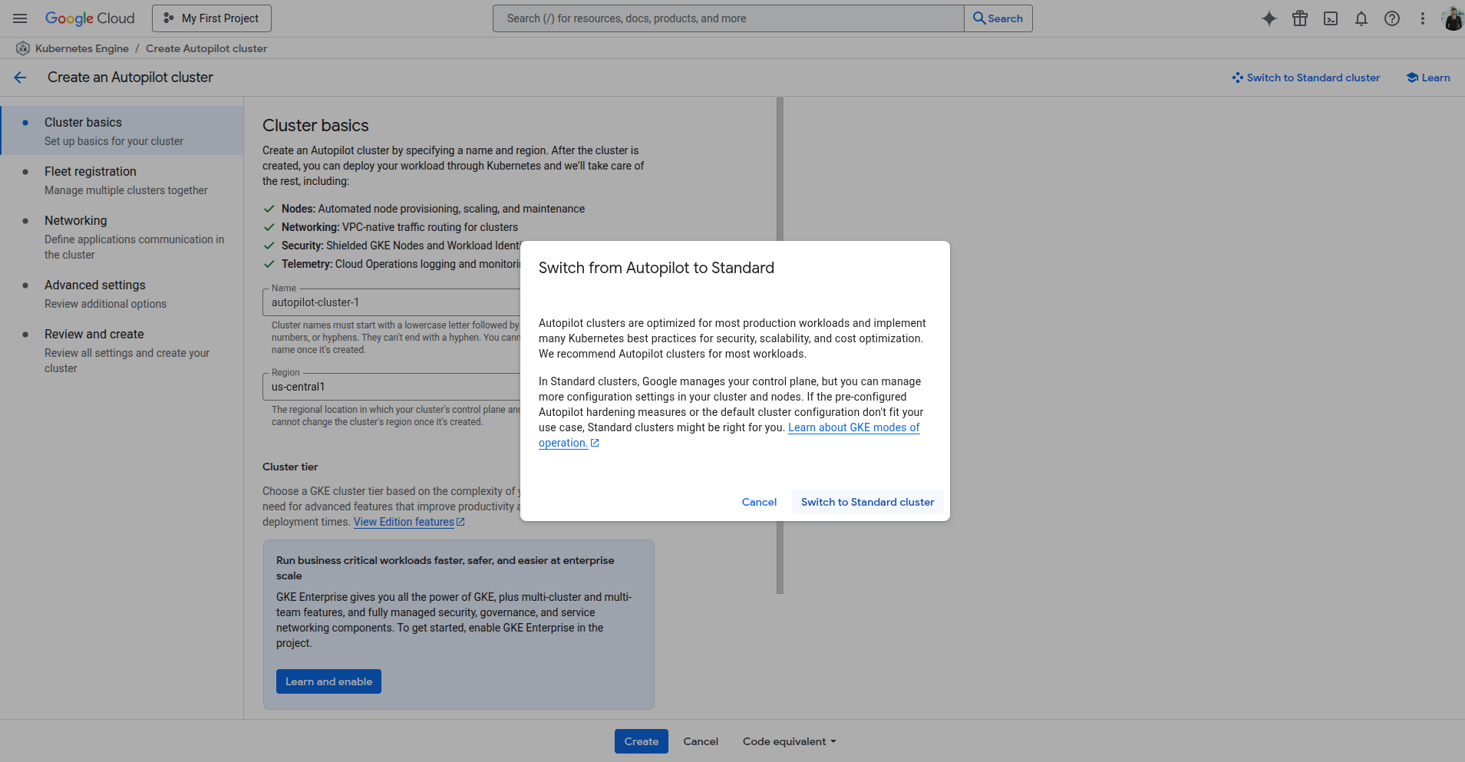Confirm Switch to Standard cluster in dialog

click(868, 502)
